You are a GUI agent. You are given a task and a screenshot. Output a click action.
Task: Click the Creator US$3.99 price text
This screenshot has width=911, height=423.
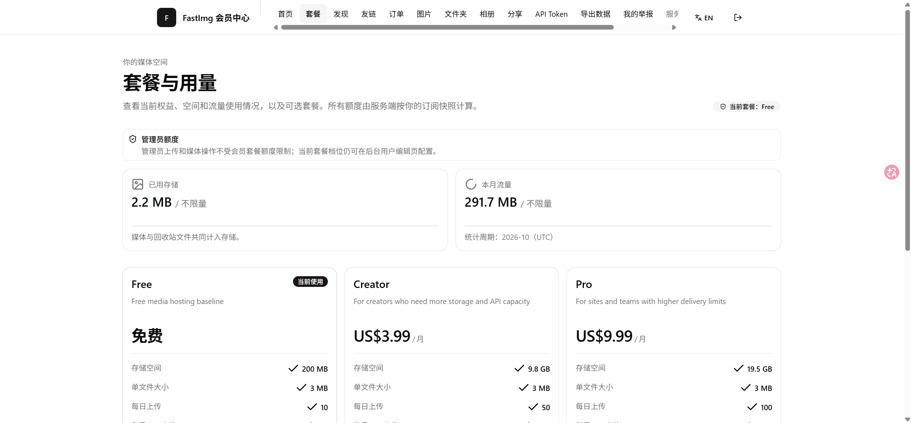382,336
